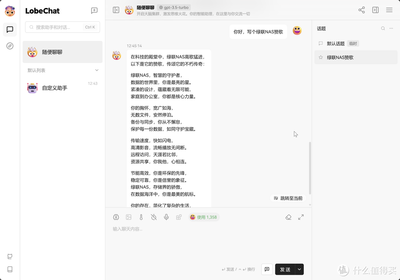
Task: Click 跳转至当前 to jump to current message
Action: [289, 198]
